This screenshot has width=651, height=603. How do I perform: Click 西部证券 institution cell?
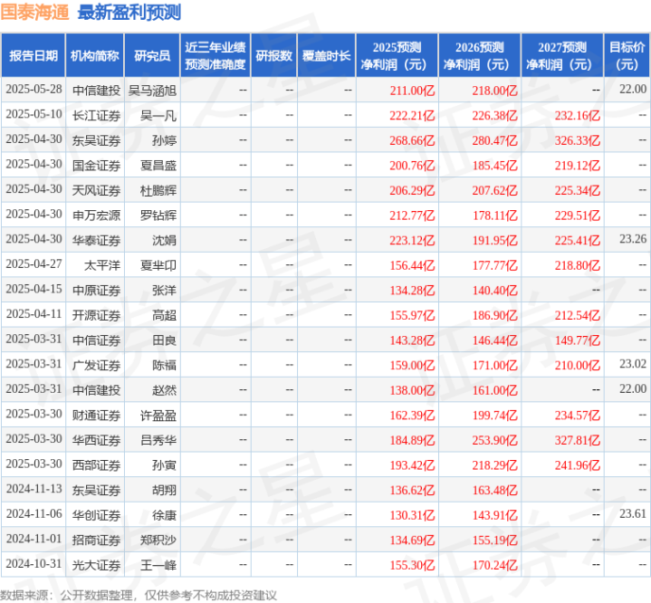(x=96, y=465)
